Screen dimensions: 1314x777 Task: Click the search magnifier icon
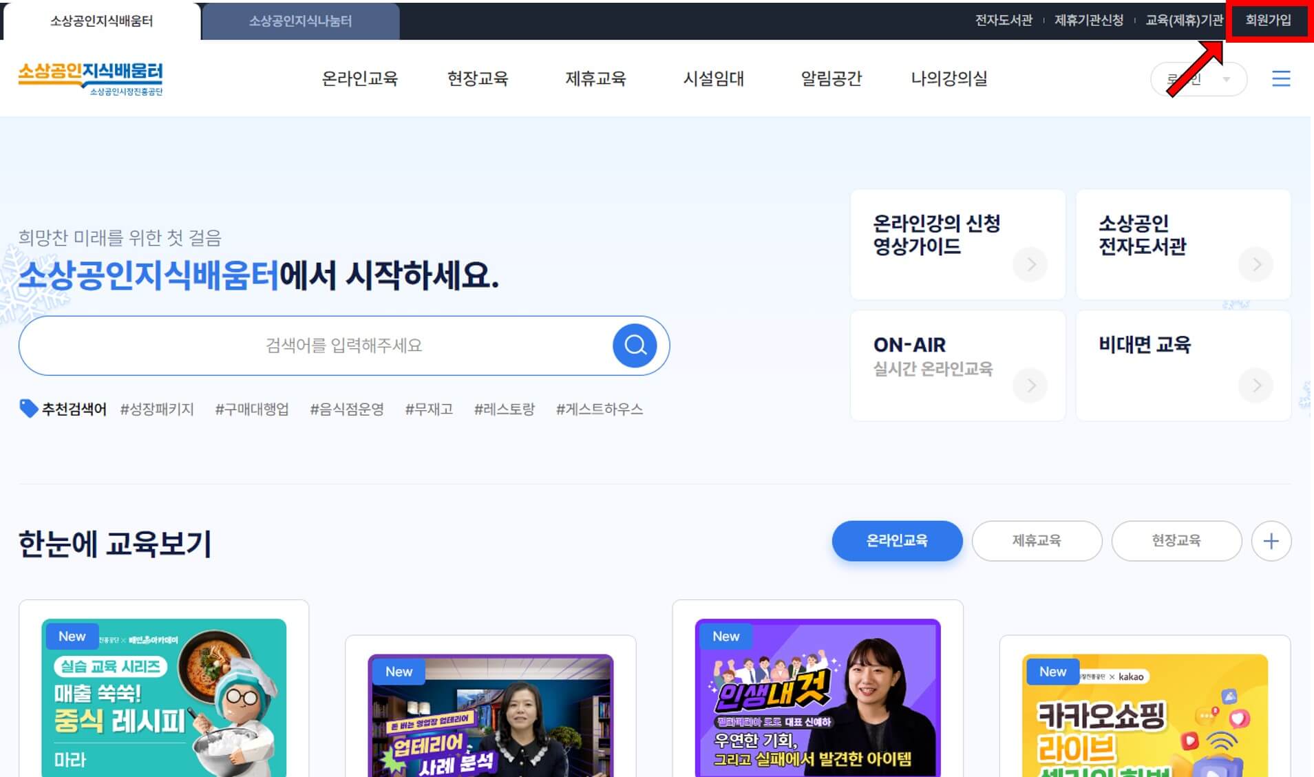pyautogui.click(x=634, y=345)
